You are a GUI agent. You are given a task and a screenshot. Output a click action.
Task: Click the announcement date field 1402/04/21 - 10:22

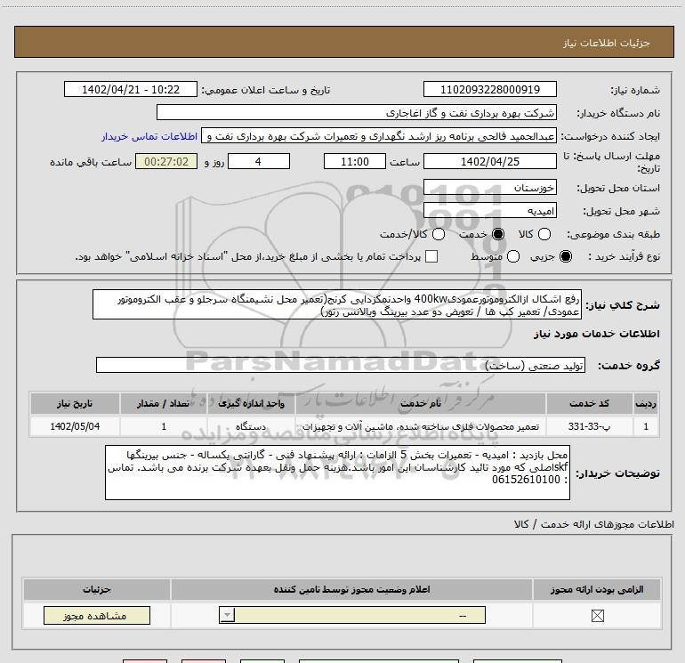tap(131, 89)
